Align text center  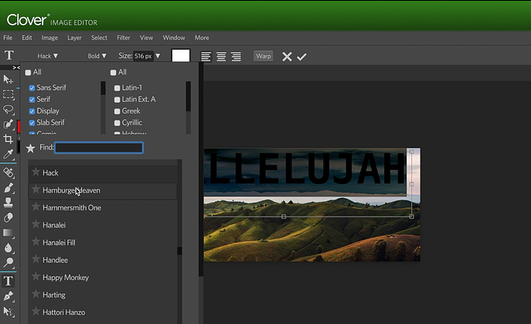tap(221, 56)
